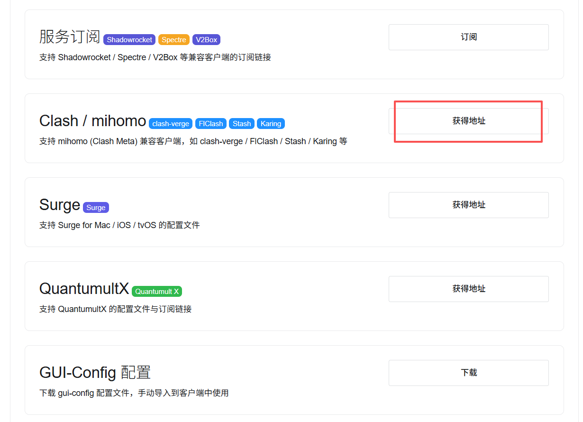This screenshot has width=583, height=422.
Task: Click 获得地址 for QuantumultX
Action: [x=468, y=289]
